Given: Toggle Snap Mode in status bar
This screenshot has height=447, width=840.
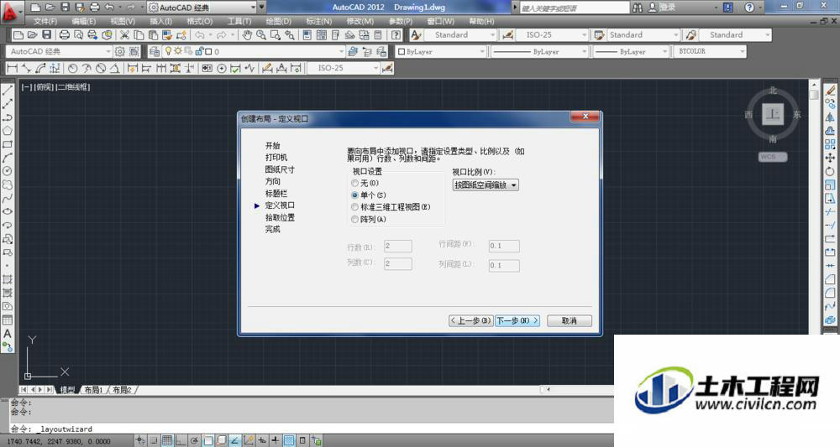Looking at the screenshot, I should (154, 440).
